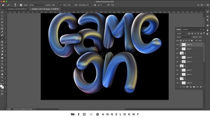Swap foreground and background colors arrow

3,84
